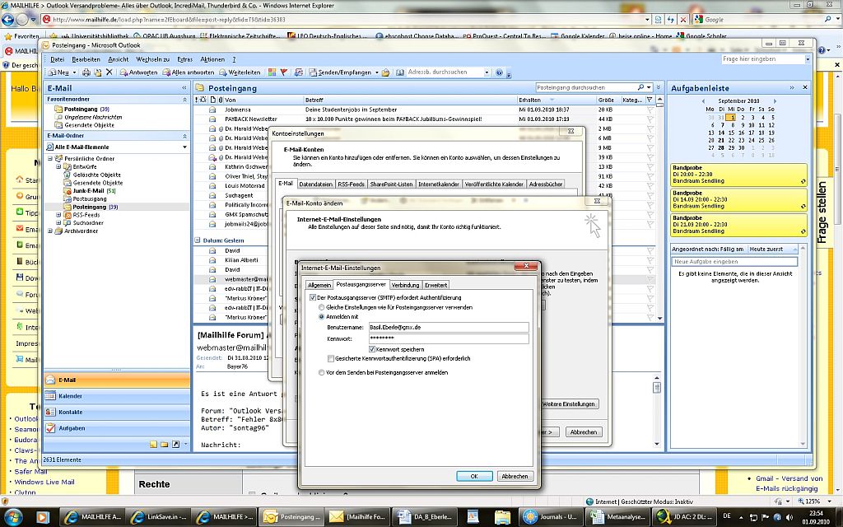
Task: Click the move-to-folder icon in Outlook toolbar
Action: coord(97,72)
